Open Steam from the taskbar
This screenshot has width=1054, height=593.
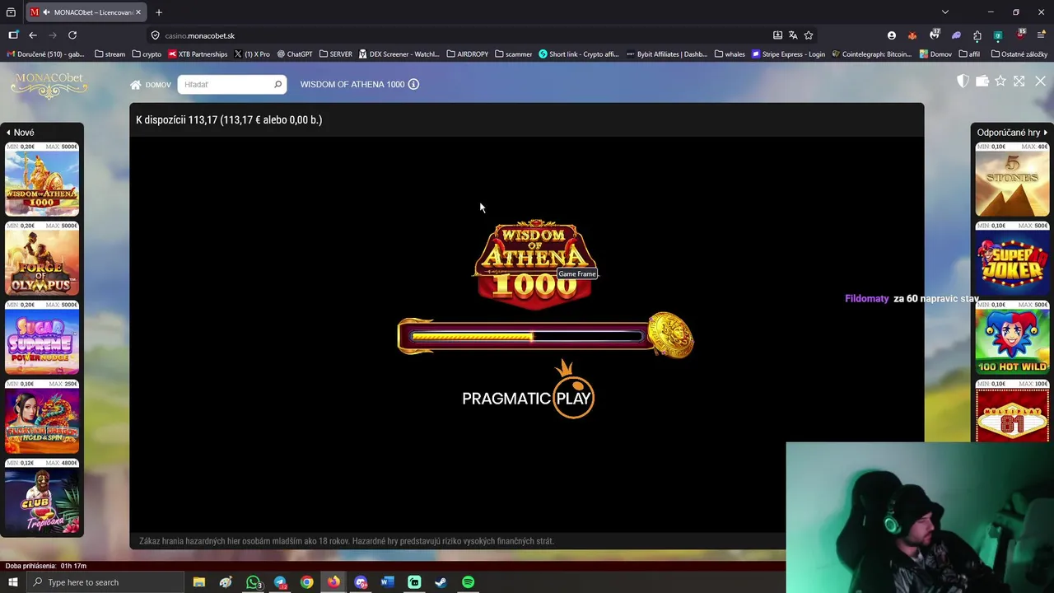pyautogui.click(x=441, y=582)
